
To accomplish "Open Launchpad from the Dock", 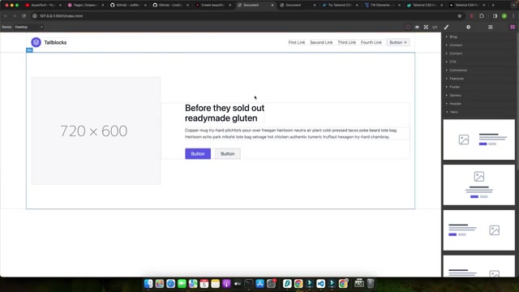I will pos(160,284).
